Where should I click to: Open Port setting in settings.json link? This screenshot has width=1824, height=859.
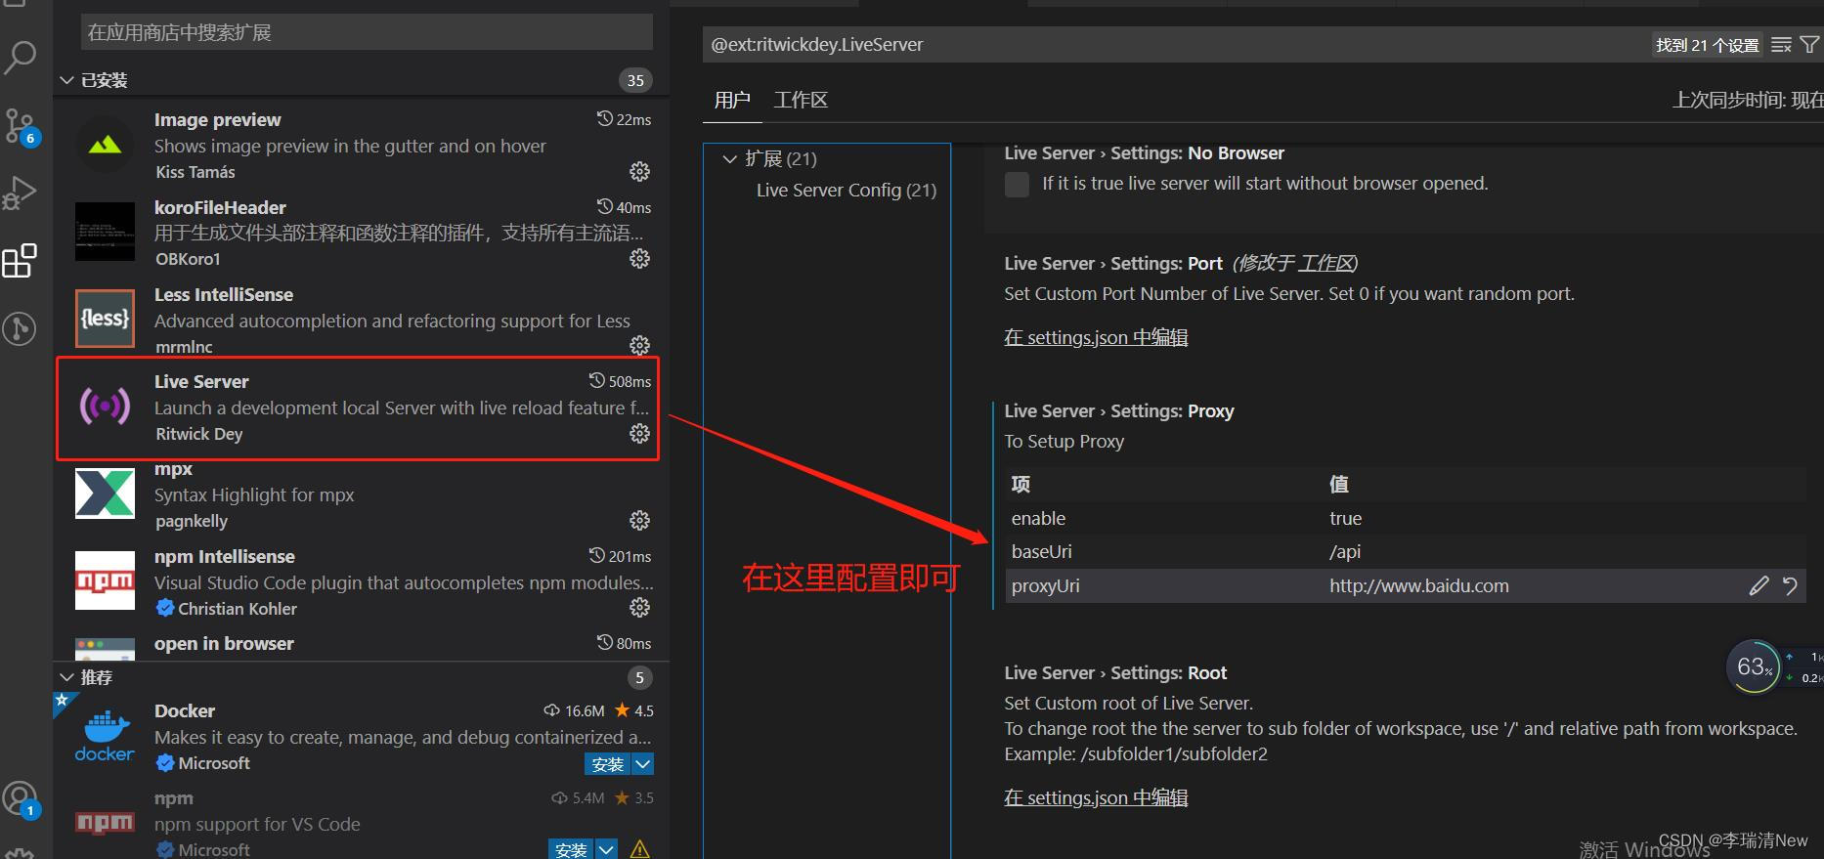click(1096, 338)
